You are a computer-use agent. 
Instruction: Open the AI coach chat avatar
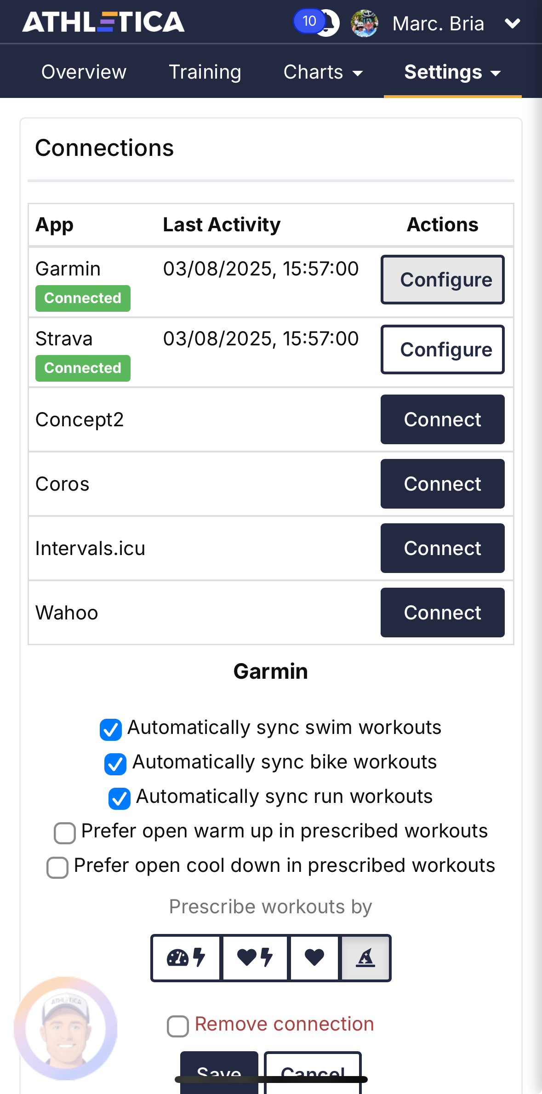point(66,1028)
